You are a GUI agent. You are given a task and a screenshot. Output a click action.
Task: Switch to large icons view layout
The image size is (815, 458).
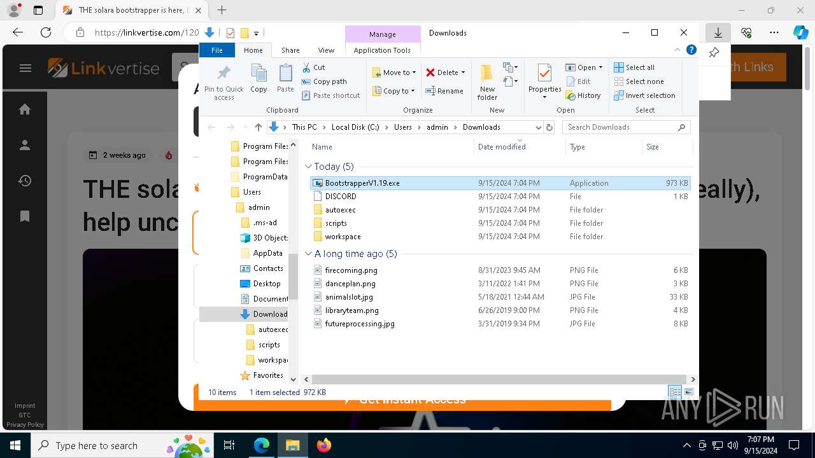tap(688, 392)
